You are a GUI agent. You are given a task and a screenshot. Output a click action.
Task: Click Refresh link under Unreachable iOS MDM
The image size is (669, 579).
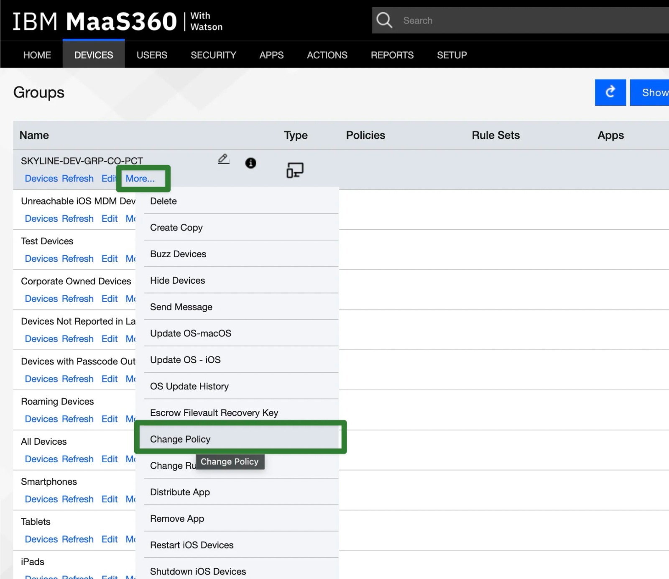pos(78,219)
